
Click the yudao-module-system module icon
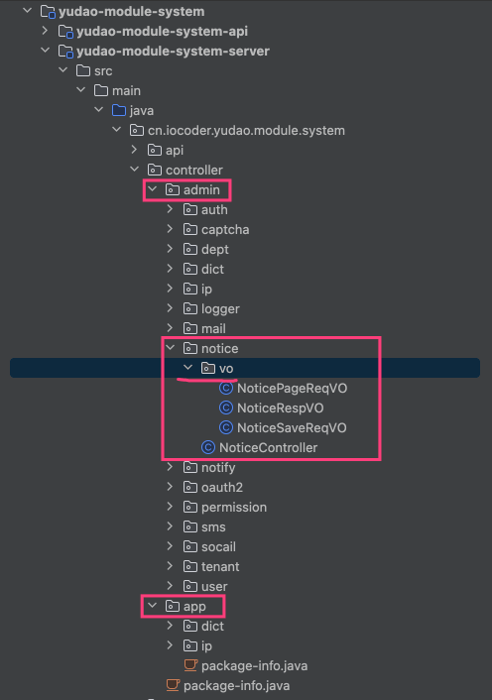click(x=48, y=12)
